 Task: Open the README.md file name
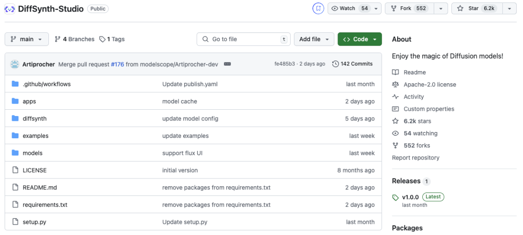pos(40,188)
